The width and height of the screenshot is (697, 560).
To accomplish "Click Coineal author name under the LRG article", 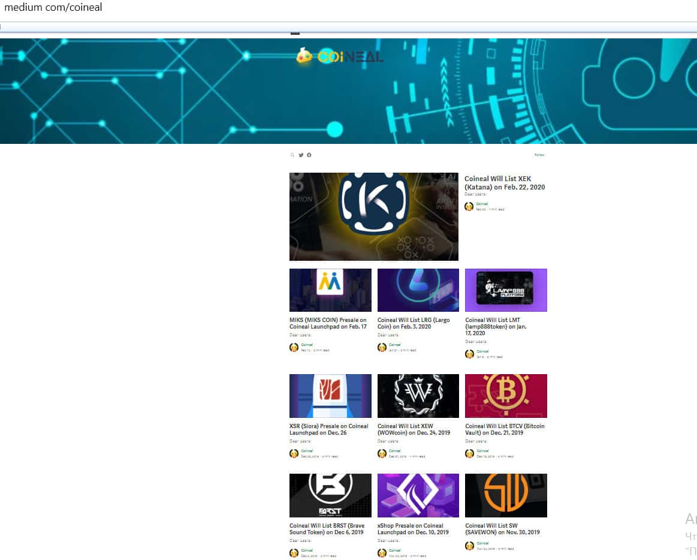I will [x=394, y=345].
